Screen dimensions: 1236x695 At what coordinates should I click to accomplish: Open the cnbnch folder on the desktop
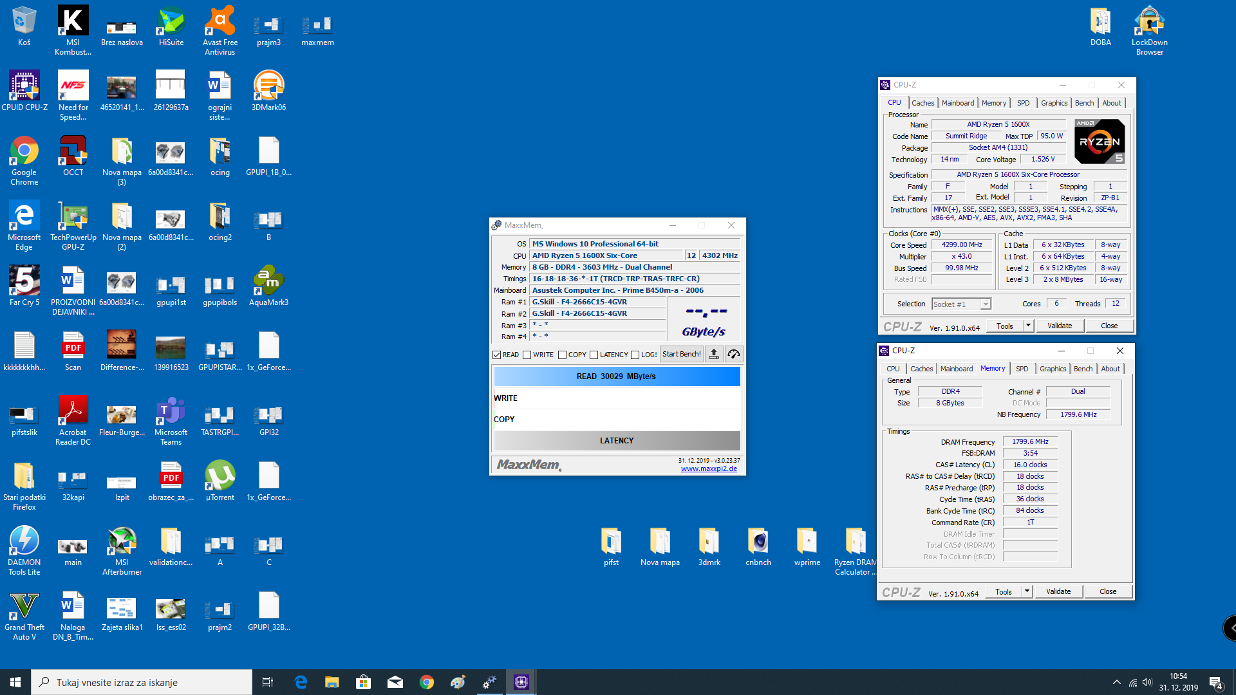758,546
